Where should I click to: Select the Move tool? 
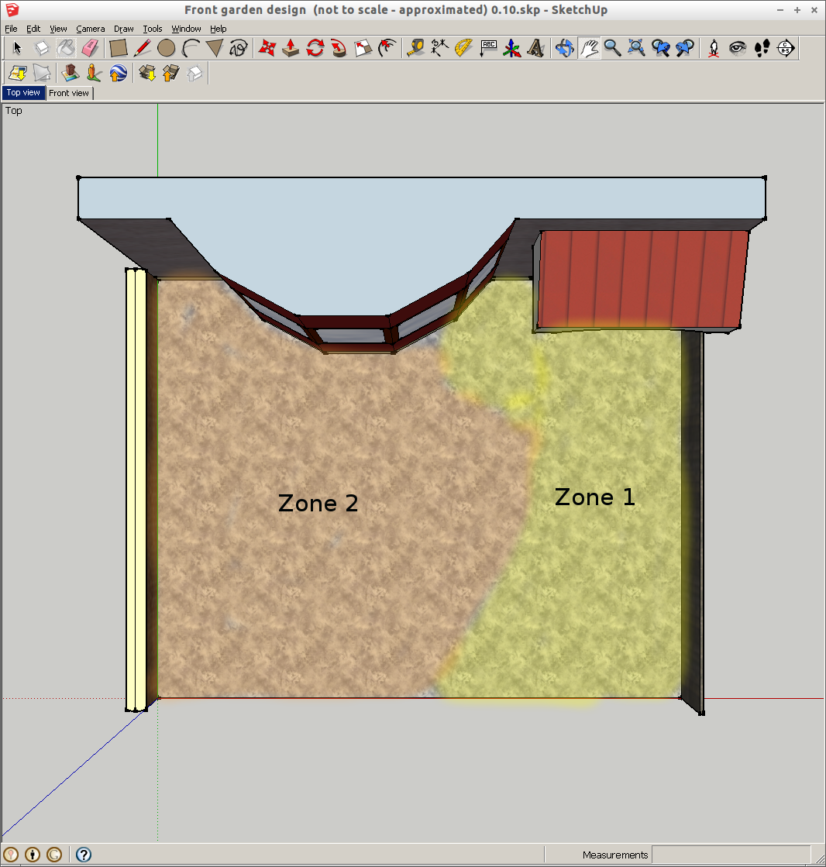[x=266, y=48]
